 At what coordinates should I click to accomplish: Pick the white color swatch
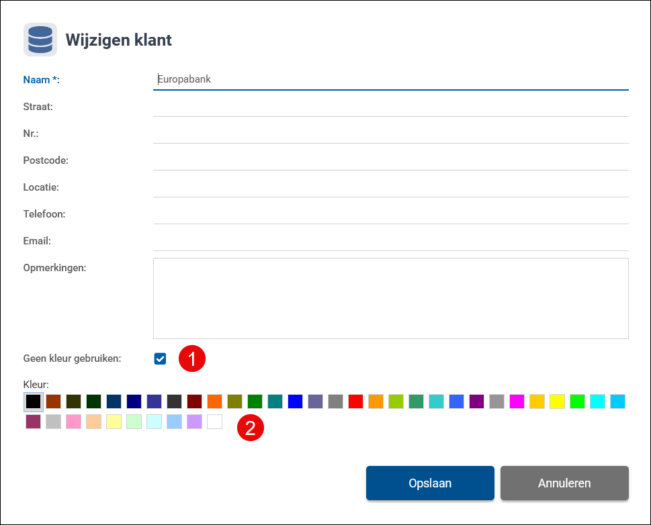click(215, 422)
